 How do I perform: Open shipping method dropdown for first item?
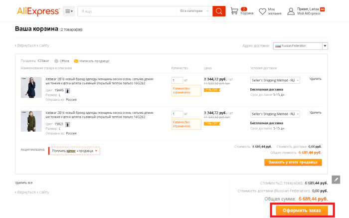click(x=275, y=80)
